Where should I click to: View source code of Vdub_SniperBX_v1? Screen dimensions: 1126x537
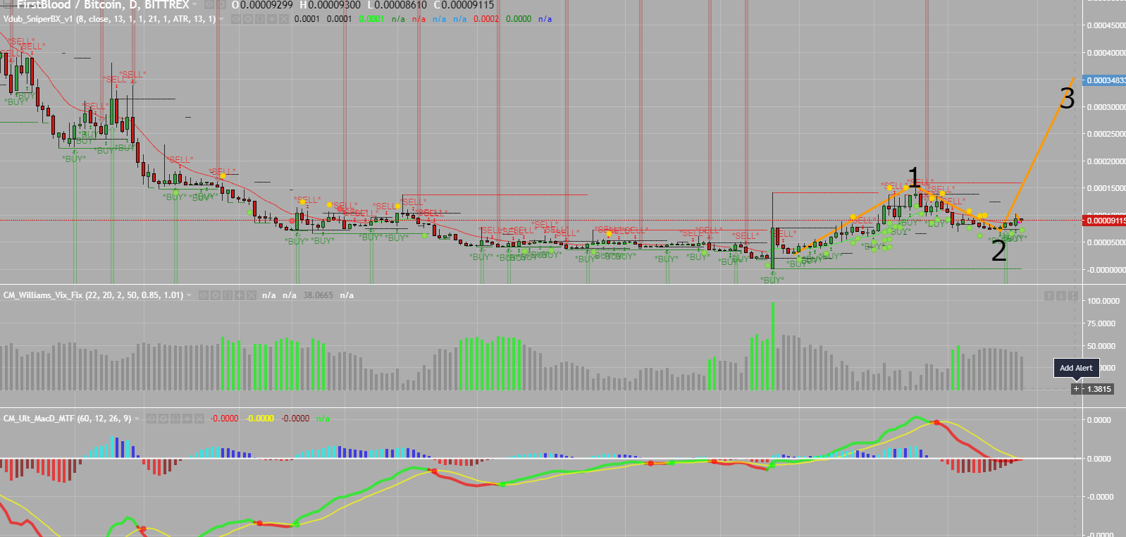[259, 19]
